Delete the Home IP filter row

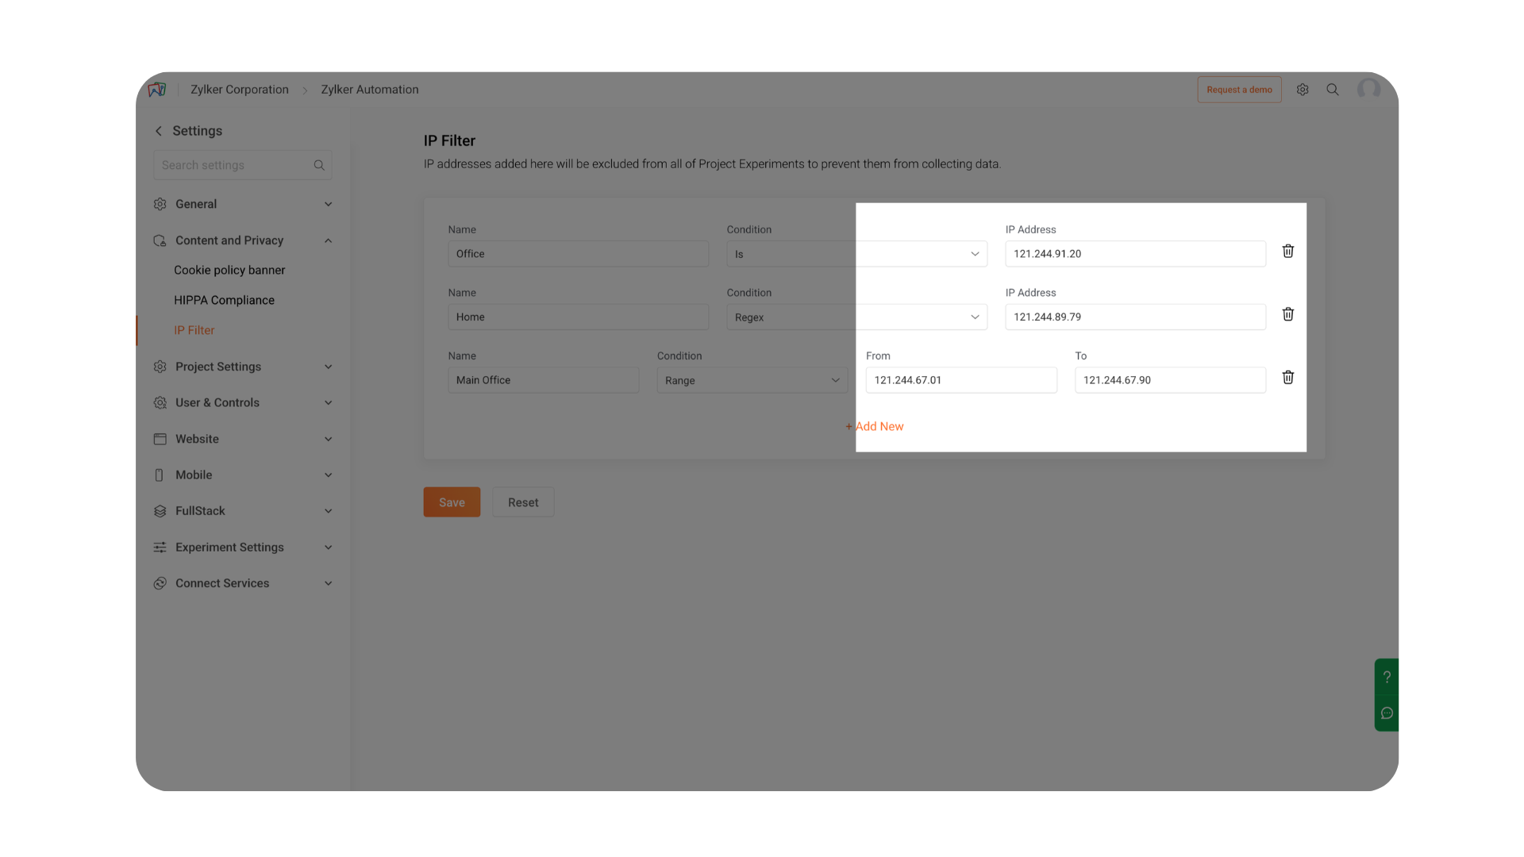[x=1287, y=314]
